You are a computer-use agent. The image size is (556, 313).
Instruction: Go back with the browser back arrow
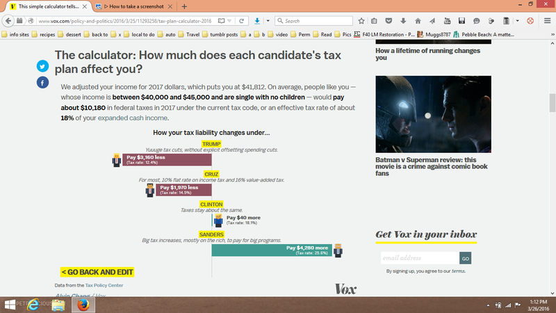pos(8,21)
